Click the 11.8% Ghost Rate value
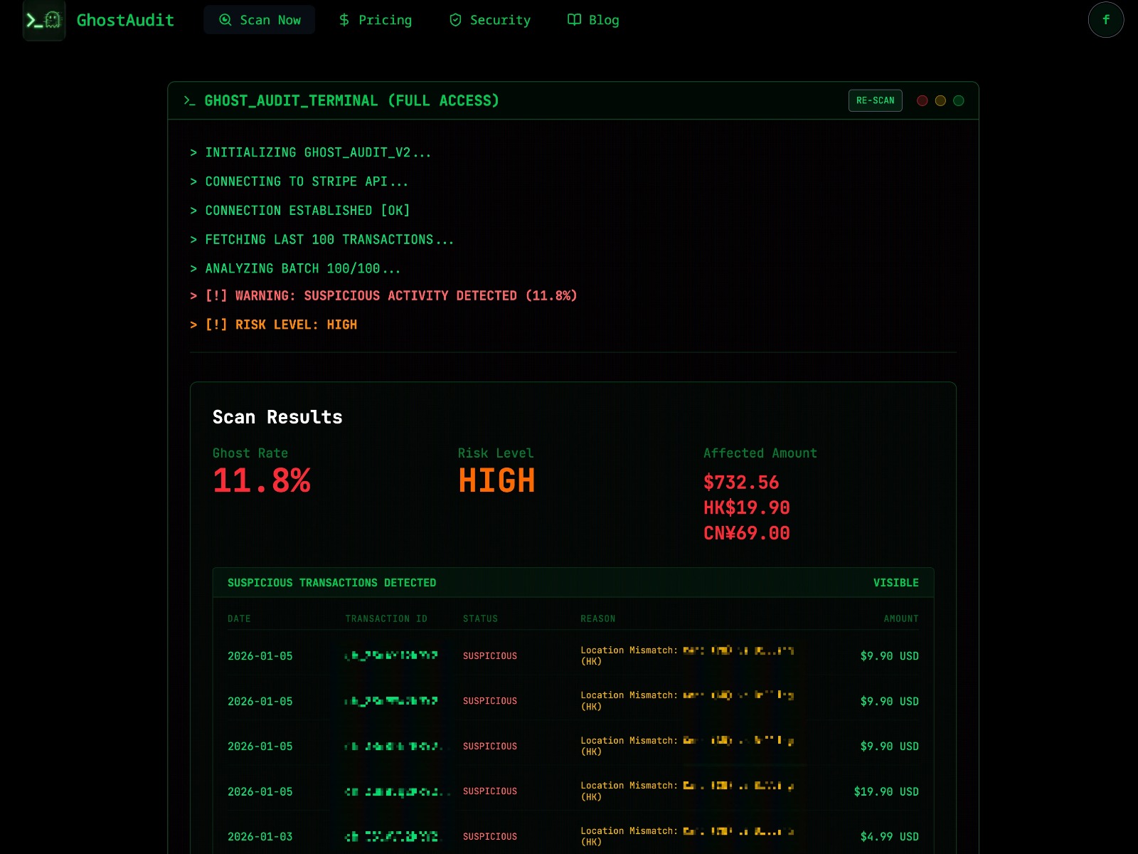 point(262,481)
